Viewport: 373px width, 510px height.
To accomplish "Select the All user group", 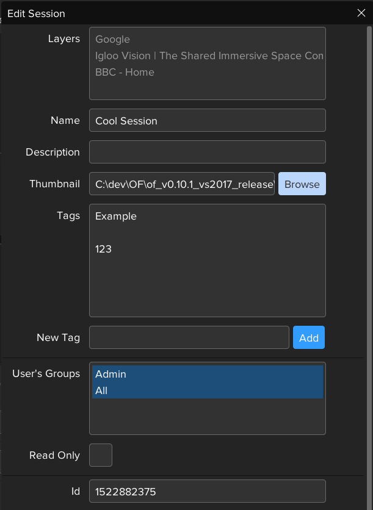I will pyautogui.click(x=207, y=390).
